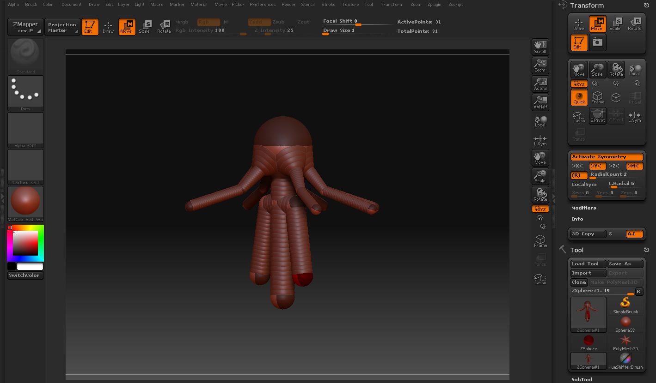Click the camera snapshot icon in the Transform palette
Image resolution: width=656 pixels, height=383 pixels.
[598, 42]
